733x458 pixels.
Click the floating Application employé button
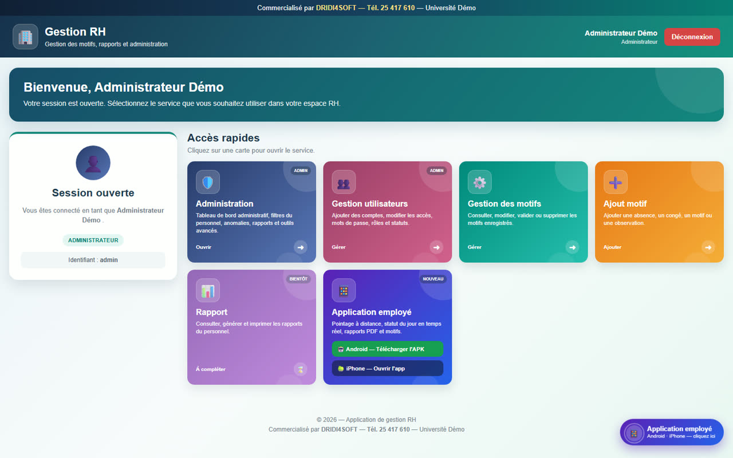[x=672, y=432]
